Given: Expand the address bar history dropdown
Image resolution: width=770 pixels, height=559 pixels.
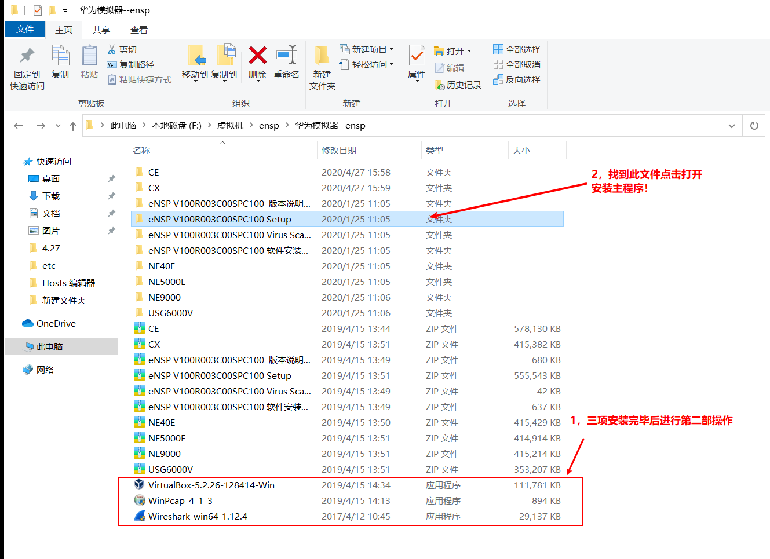Looking at the screenshot, I should coord(732,126).
